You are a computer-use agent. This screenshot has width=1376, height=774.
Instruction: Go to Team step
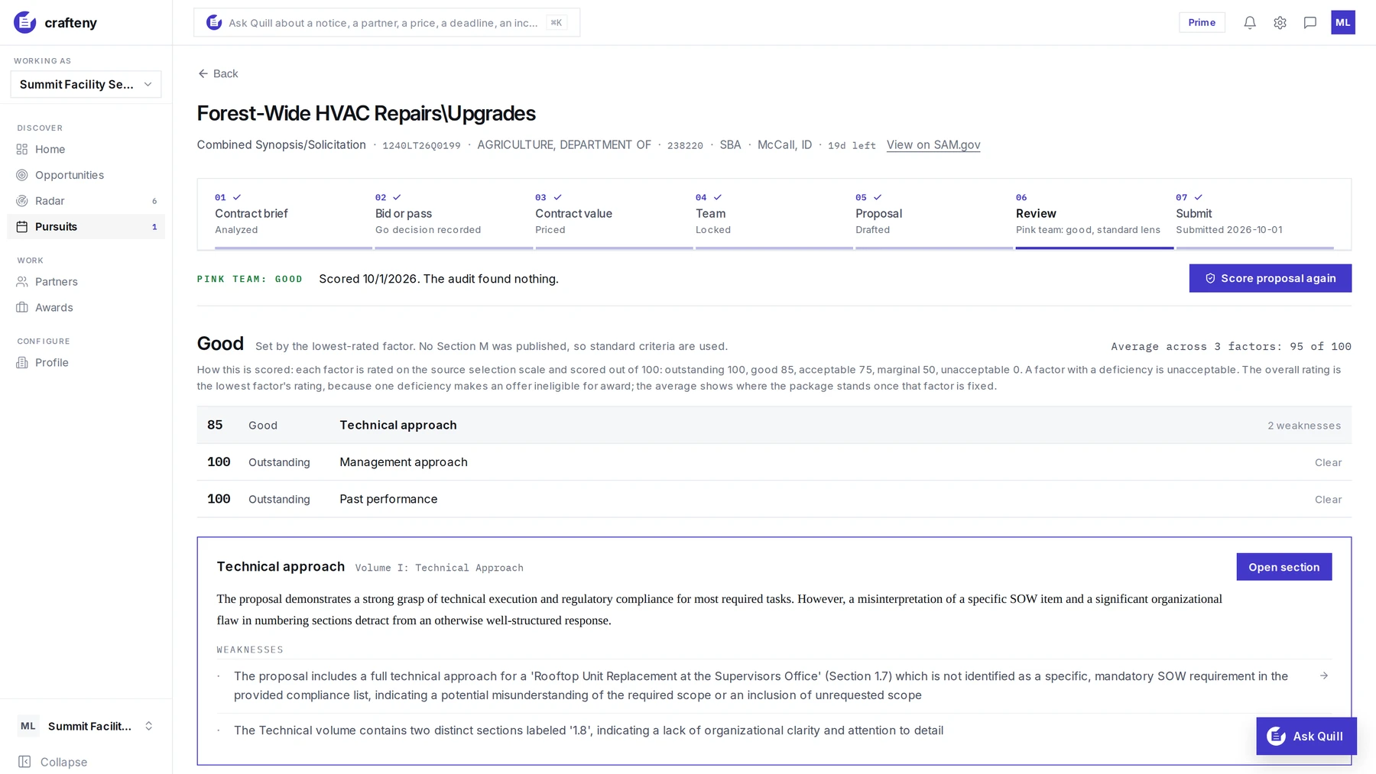pos(774,214)
